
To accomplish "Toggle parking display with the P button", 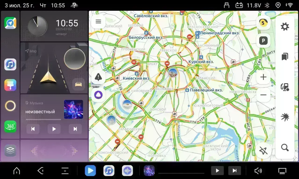I will [x=263, y=41].
